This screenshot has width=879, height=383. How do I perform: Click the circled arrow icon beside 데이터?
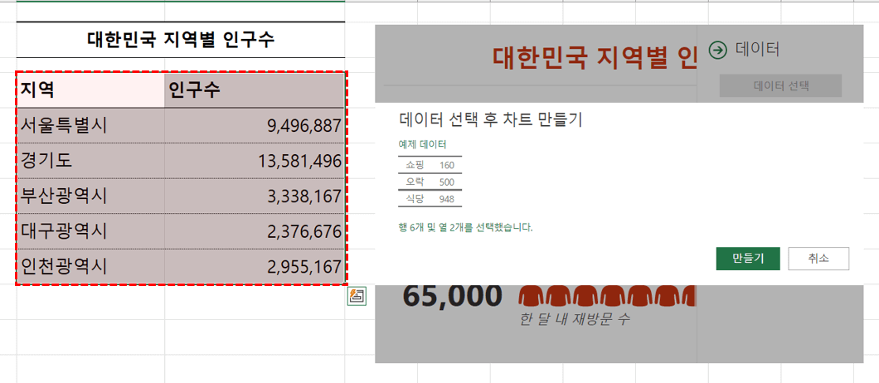(717, 50)
